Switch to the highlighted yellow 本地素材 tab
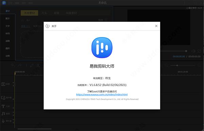This screenshot has width=204, height=131. click(x=29, y=13)
